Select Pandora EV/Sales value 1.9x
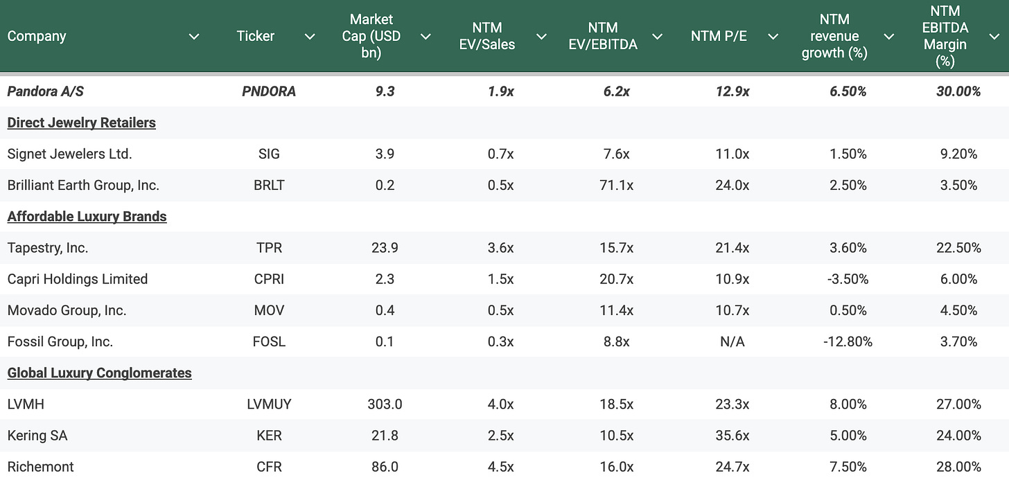1009x480 pixels. (500, 91)
